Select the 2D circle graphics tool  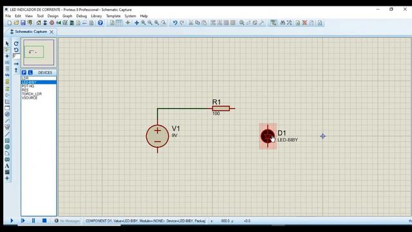7,147
